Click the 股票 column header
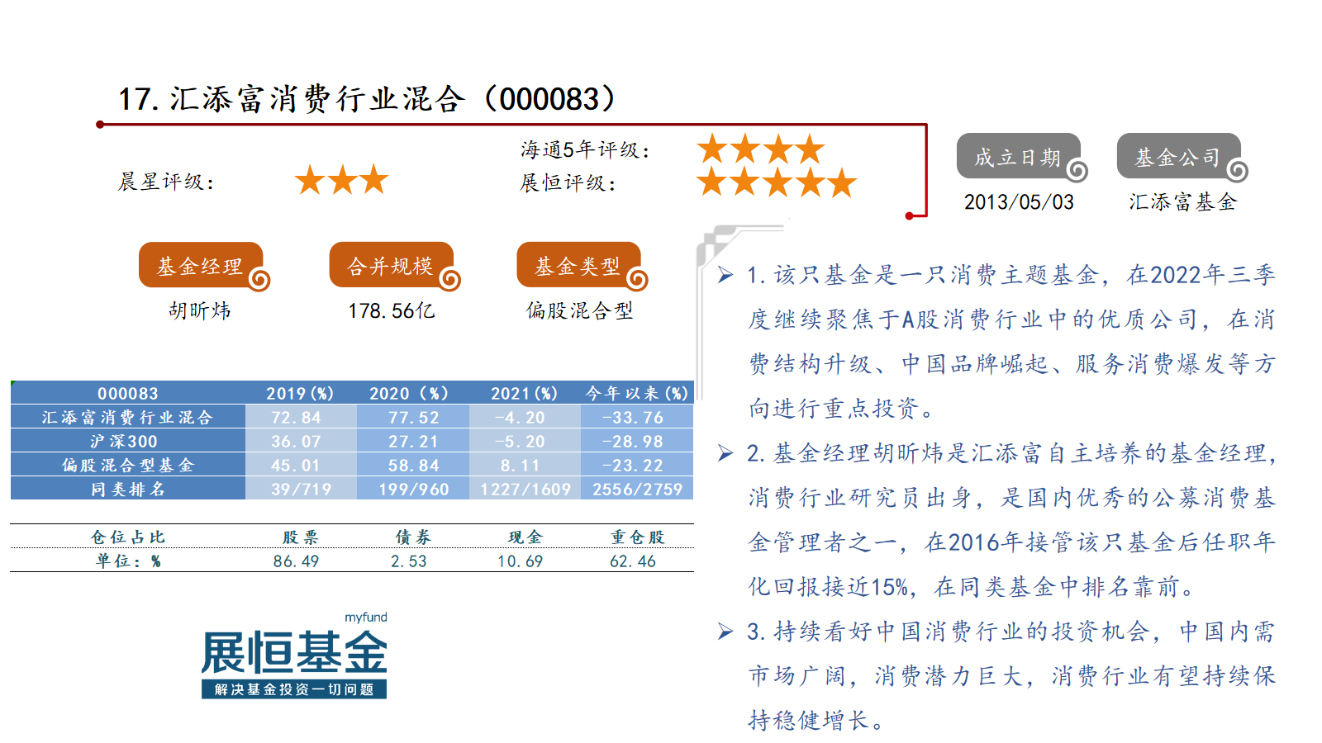The height and width of the screenshot is (743, 1322). pos(300,537)
